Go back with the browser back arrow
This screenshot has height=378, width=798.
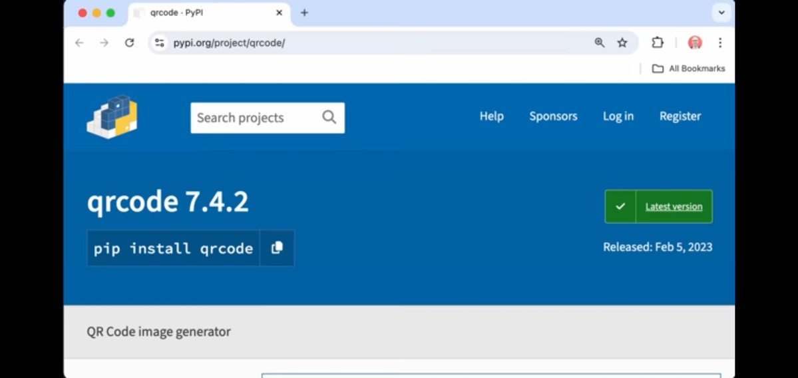pyautogui.click(x=79, y=43)
